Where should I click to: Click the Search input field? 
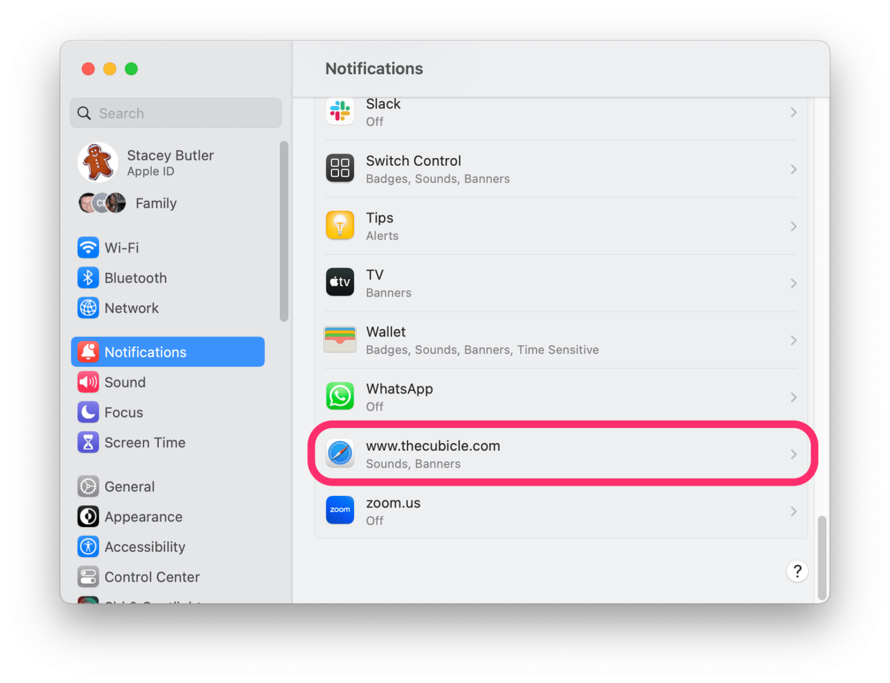[176, 113]
